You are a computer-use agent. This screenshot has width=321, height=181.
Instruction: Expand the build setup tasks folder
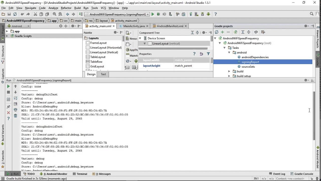pos(229,76)
